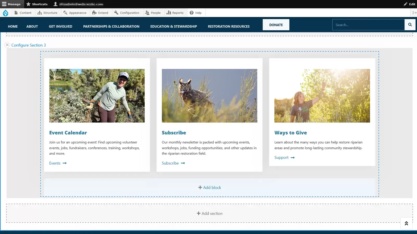Click the owl photo in Subscribe card
This screenshot has height=234, width=417.
(x=209, y=96)
